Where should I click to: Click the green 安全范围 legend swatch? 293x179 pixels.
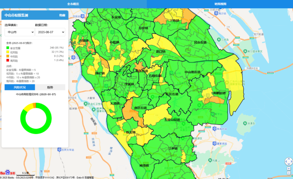click(8, 48)
